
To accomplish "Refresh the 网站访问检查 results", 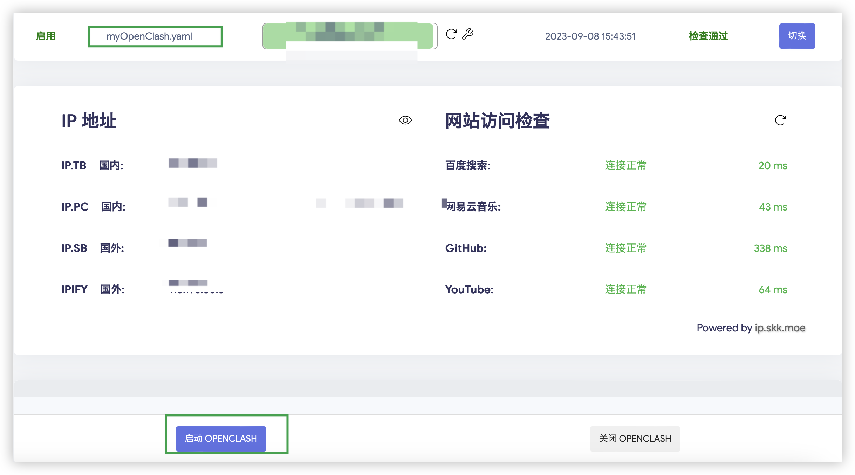I will pos(780,120).
